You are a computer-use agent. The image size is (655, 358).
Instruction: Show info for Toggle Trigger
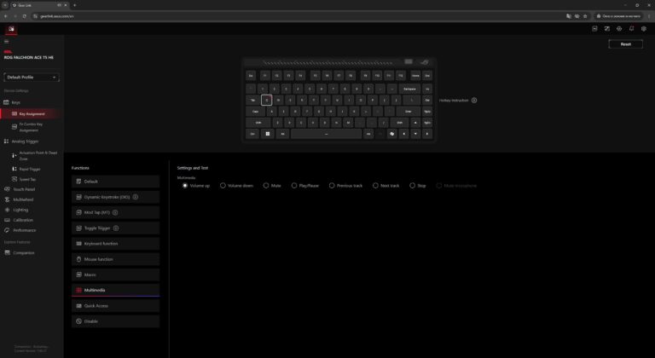[116, 228]
